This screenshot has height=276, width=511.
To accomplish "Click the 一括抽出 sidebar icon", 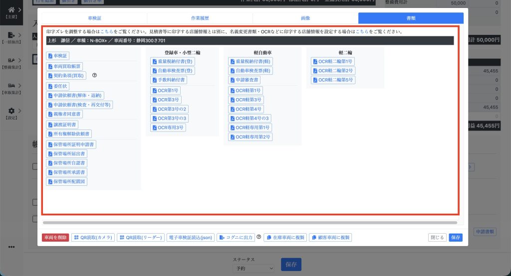I will click(11, 35).
